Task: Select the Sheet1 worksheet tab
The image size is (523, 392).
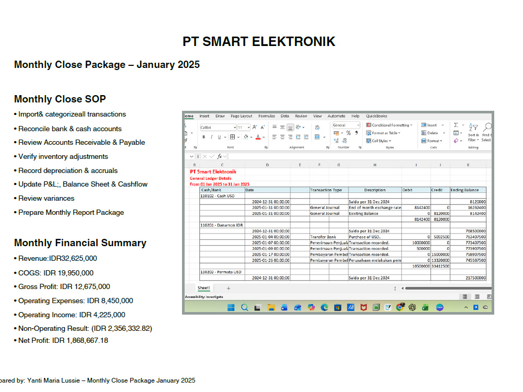Action: pos(203,288)
